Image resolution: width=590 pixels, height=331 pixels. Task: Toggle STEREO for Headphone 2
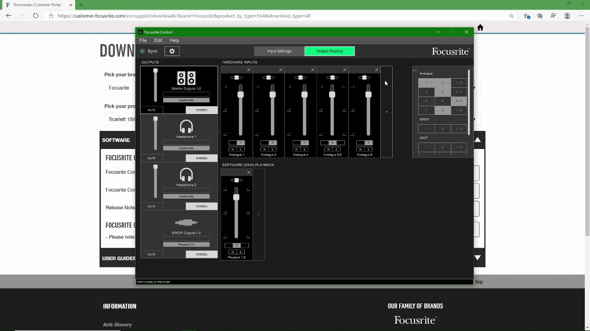click(x=201, y=206)
